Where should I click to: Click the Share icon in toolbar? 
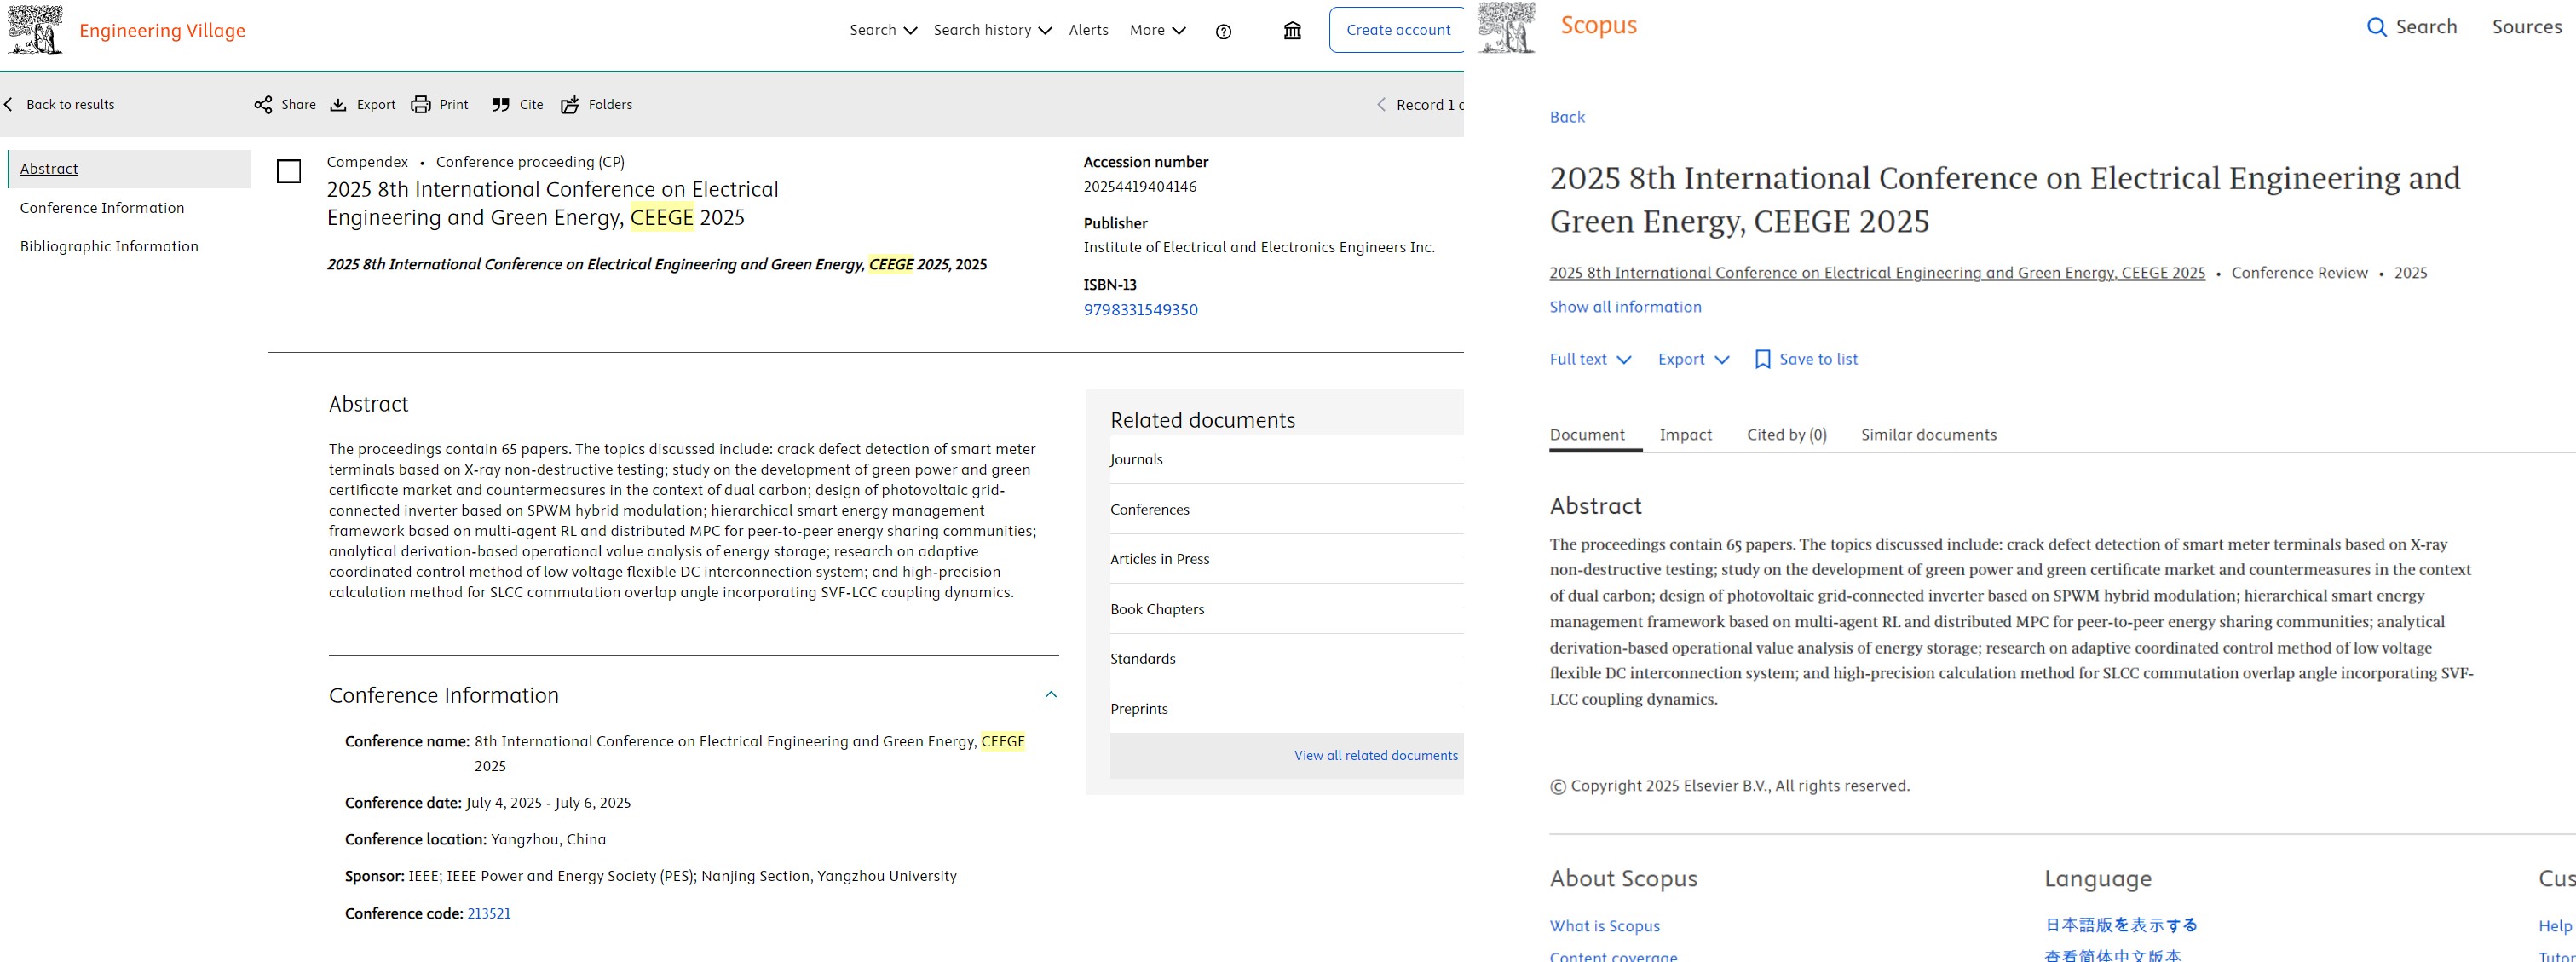point(263,105)
